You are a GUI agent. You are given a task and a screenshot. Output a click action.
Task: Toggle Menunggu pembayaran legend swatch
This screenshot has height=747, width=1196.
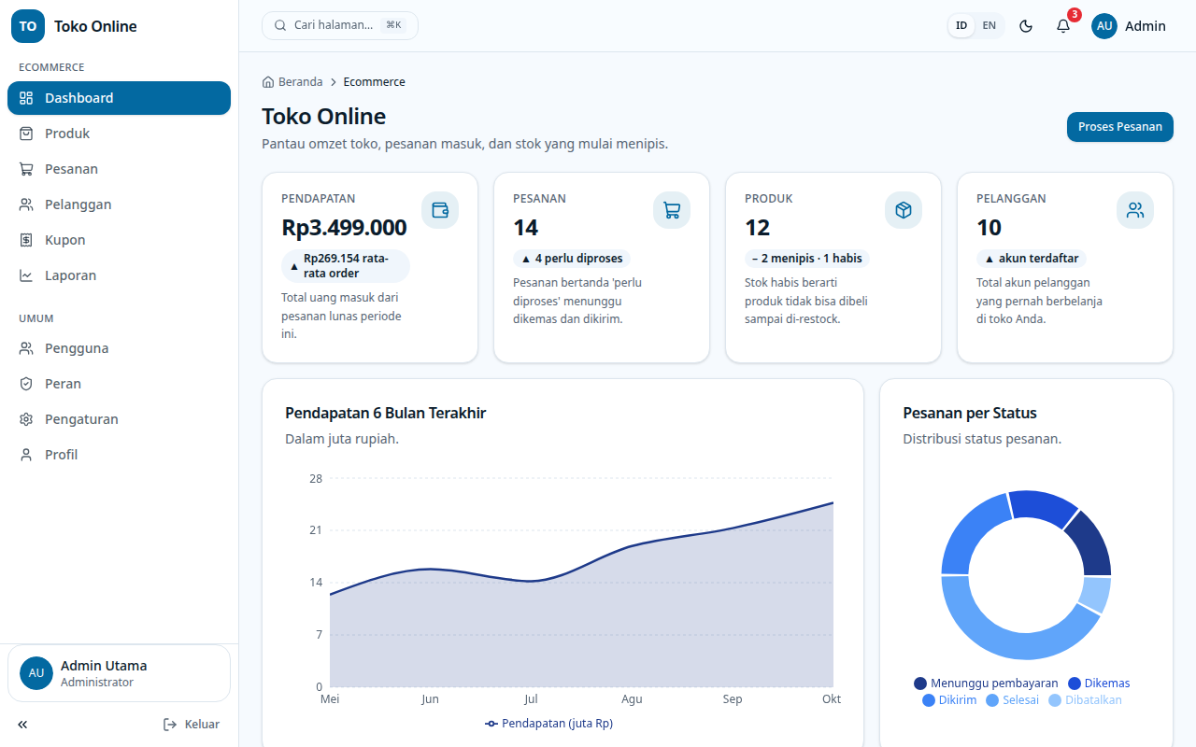coord(920,684)
